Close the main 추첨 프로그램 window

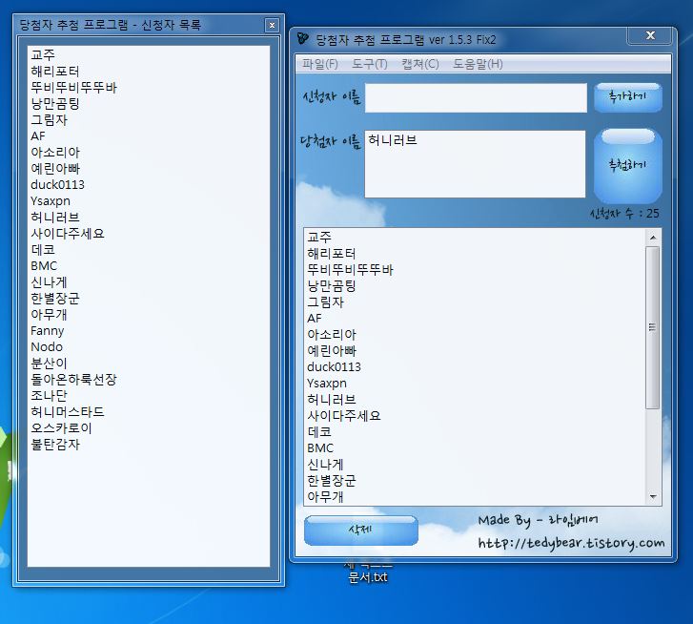(x=650, y=36)
